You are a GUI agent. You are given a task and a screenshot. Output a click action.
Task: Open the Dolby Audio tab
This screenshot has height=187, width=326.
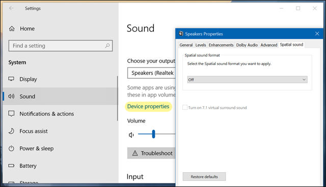[x=247, y=45]
